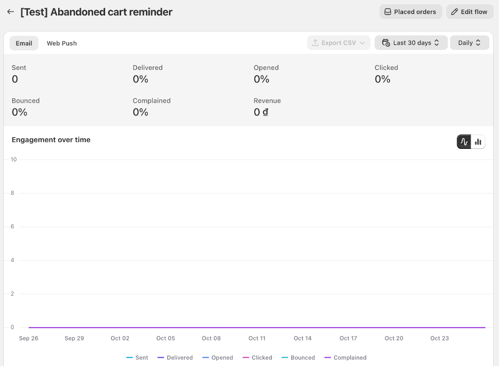Switch to the Web Push tab
499x366 pixels.
(x=62, y=43)
